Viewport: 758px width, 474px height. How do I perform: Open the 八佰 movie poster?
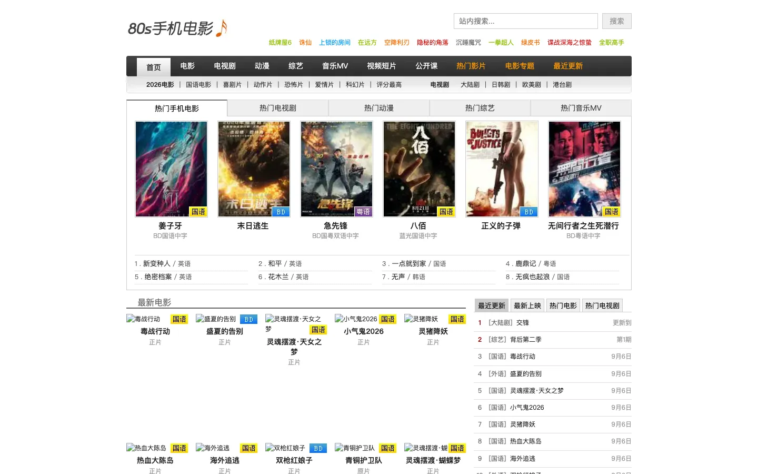[x=420, y=169]
